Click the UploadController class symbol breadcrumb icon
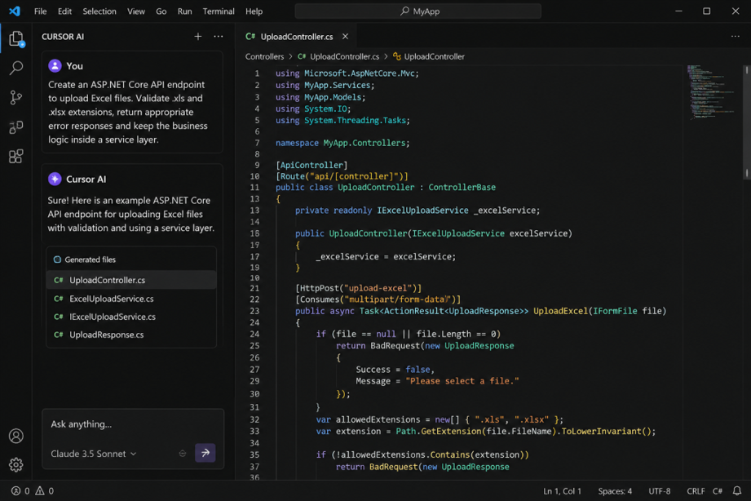Screen dimensions: 751x501 [397, 56]
